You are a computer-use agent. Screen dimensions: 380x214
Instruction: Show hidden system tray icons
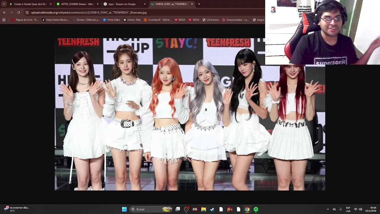(x=328, y=209)
